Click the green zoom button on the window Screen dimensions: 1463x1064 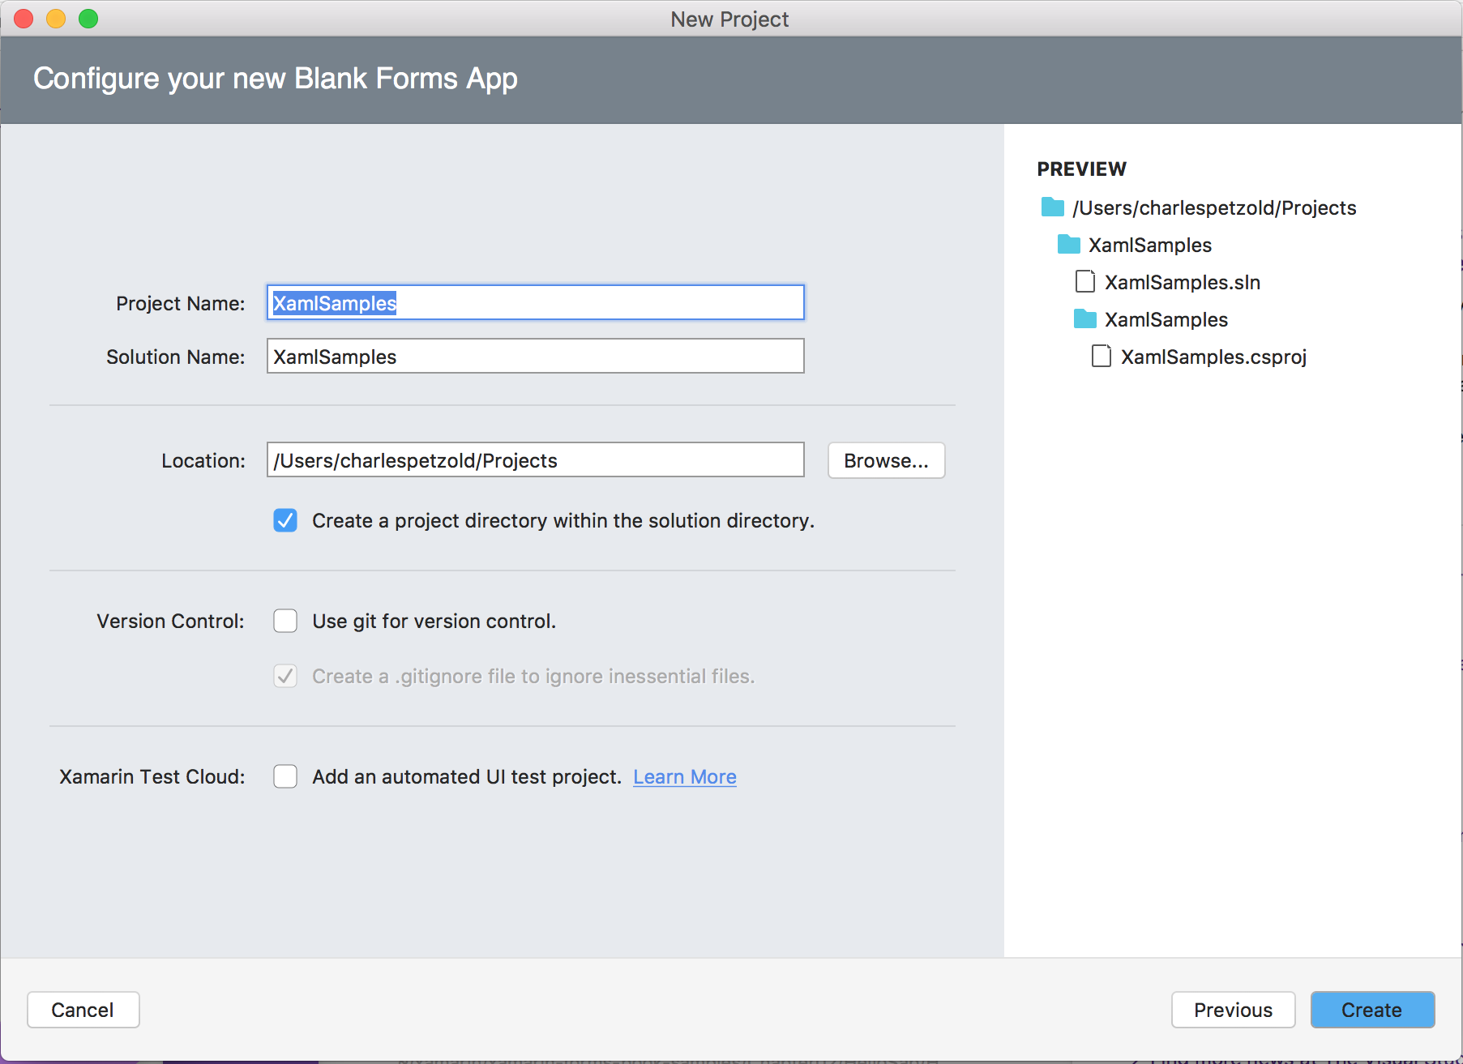[89, 19]
